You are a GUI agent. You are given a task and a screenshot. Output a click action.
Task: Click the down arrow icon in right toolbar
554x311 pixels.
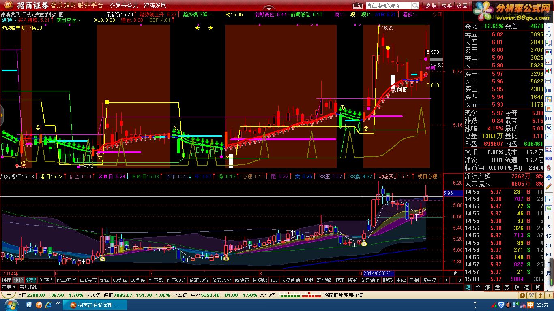(x=549, y=34)
